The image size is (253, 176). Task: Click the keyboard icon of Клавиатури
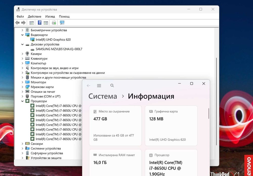[x=27, y=58]
